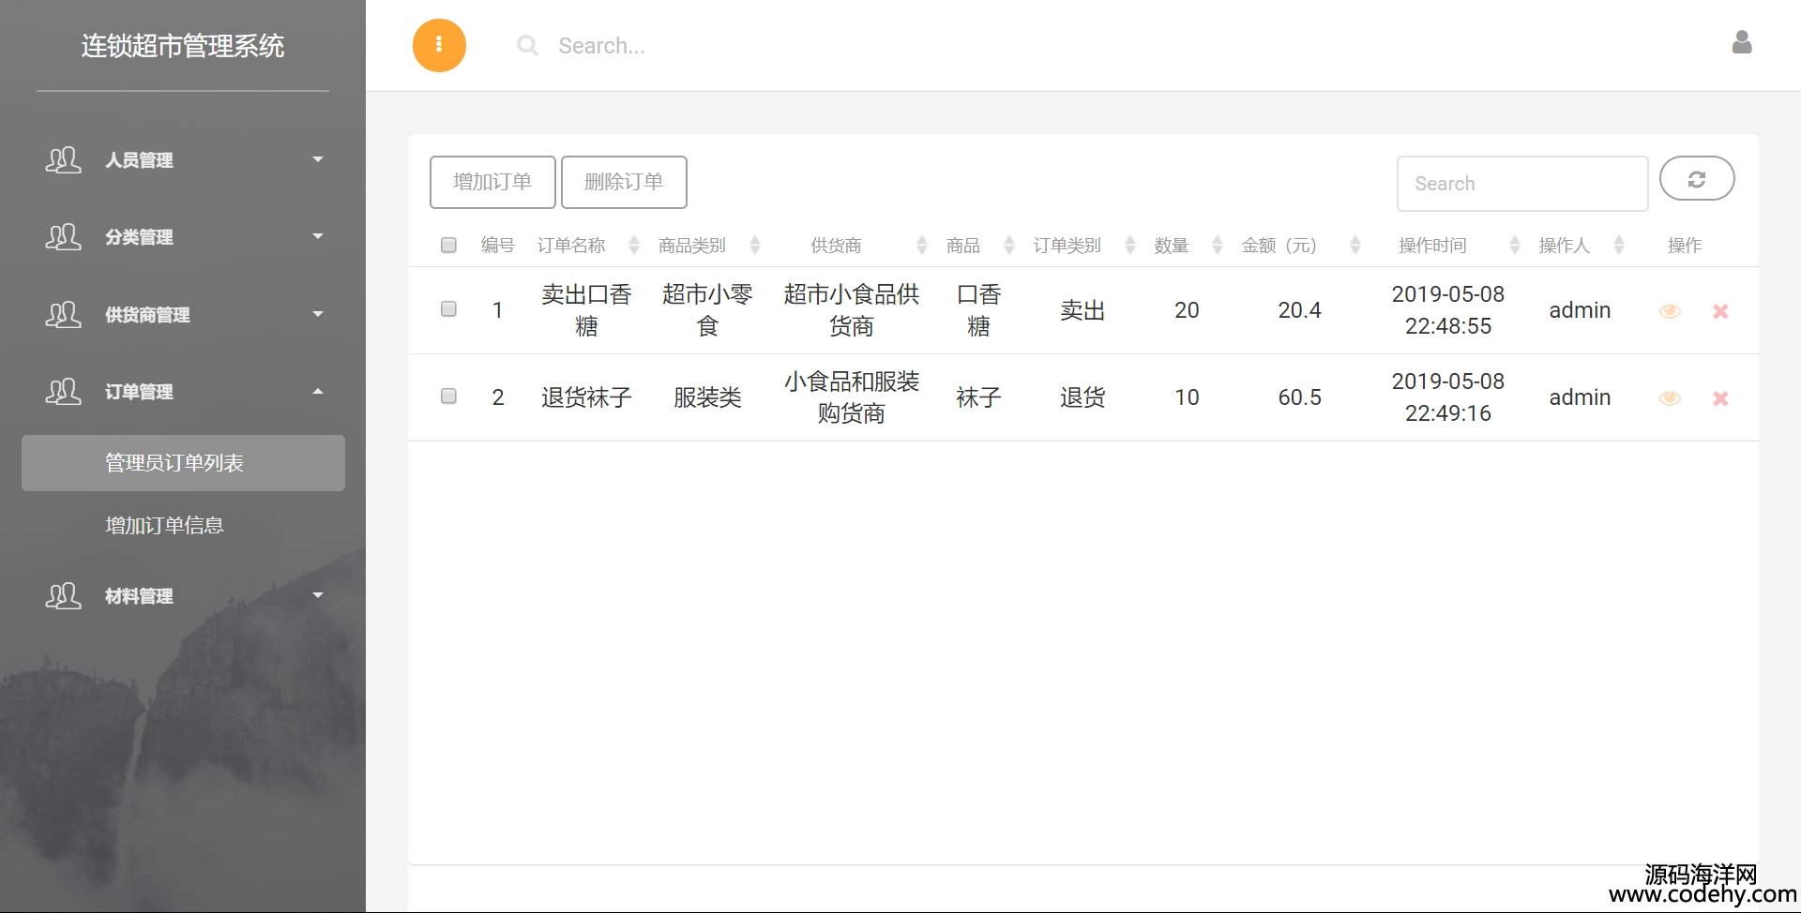This screenshot has width=1801, height=913.
Task: Click the magnifier icon in top search bar
Action: (x=527, y=46)
